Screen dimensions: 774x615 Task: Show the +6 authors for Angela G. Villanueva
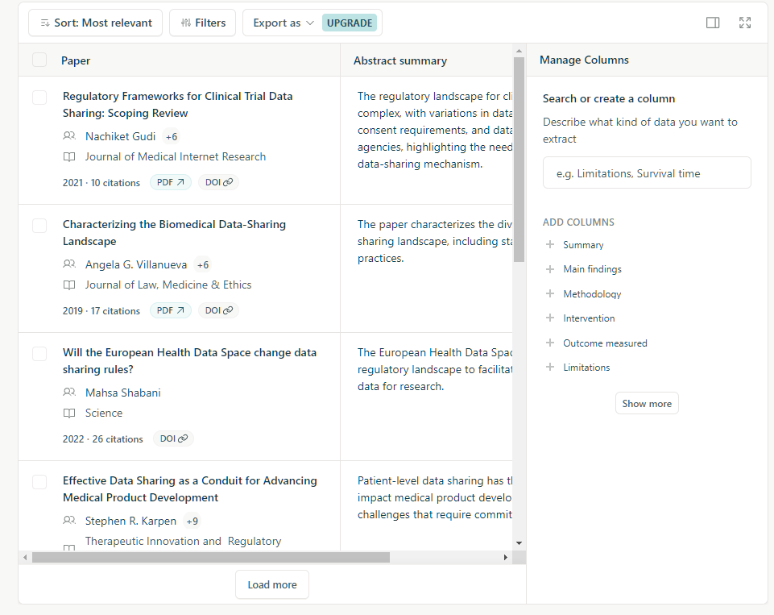pyautogui.click(x=203, y=264)
